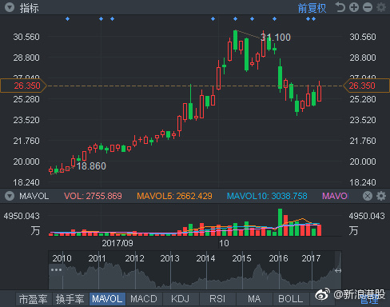
Task: Click the tallest green volume bar
Action: click(280, 222)
